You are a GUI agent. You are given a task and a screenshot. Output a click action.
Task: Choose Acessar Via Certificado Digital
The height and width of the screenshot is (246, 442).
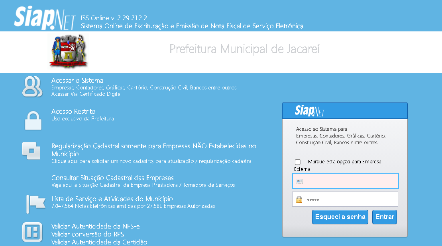(x=86, y=94)
